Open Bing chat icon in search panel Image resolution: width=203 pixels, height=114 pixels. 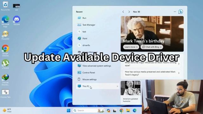[x=180, y=12]
